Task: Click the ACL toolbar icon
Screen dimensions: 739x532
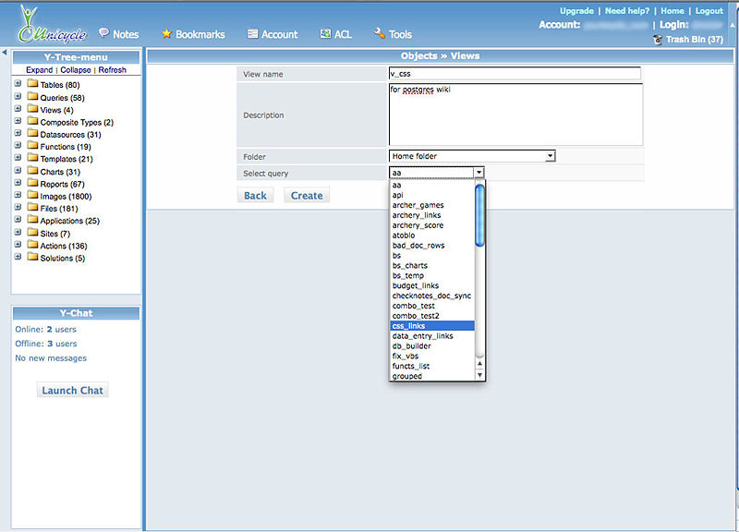Action: click(325, 34)
